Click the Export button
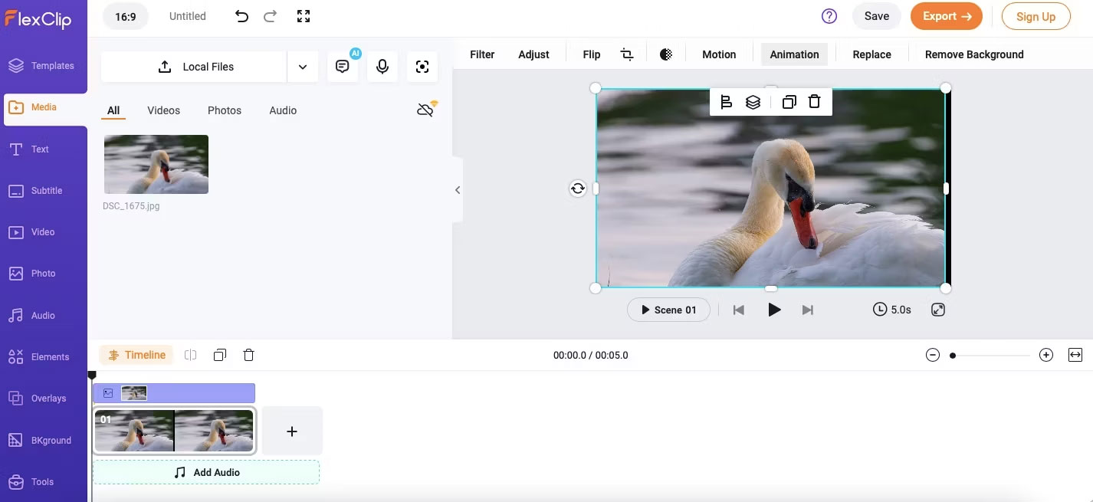The width and height of the screenshot is (1093, 502). (946, 16)
